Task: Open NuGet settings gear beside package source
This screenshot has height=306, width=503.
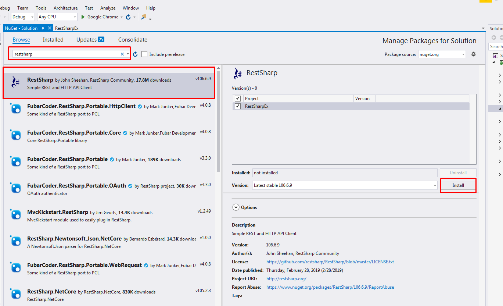Action: (x=473, y=54)
